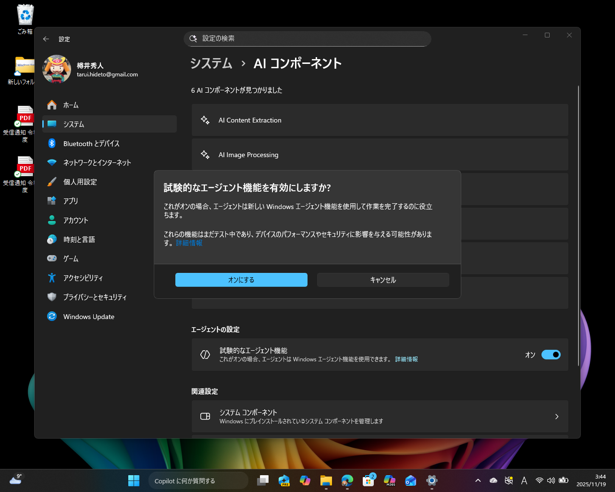Viewport: 615px width, 492px height.
Task: Select ホーム in the navigation menu
Action: pos(53,105)
